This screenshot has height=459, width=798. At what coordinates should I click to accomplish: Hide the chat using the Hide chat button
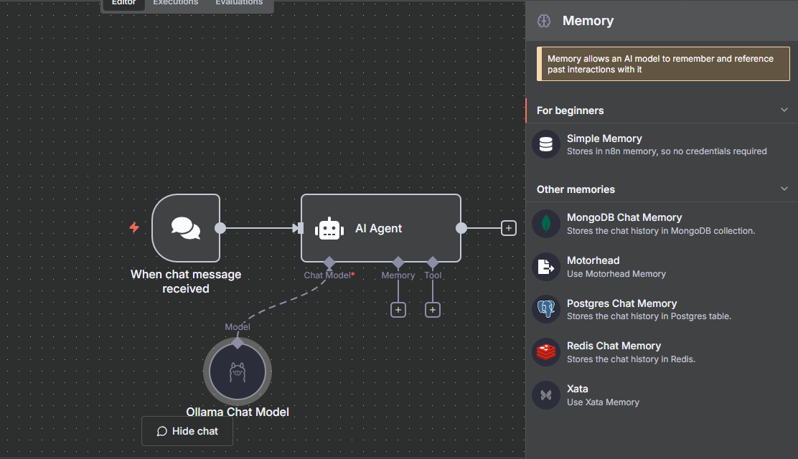click(187, 431)
